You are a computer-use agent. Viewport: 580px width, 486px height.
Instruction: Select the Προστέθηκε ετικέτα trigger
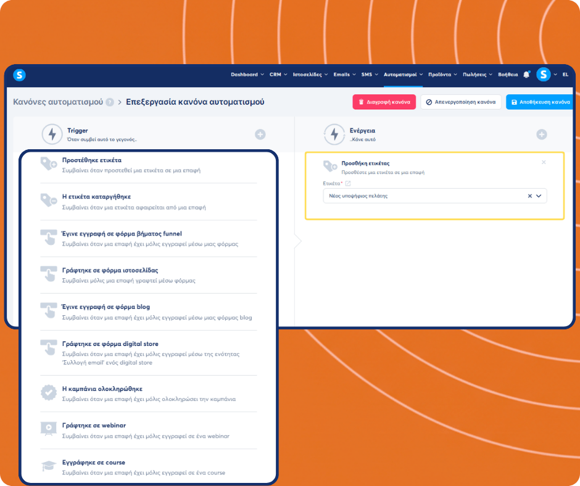[x=148, y=165]
